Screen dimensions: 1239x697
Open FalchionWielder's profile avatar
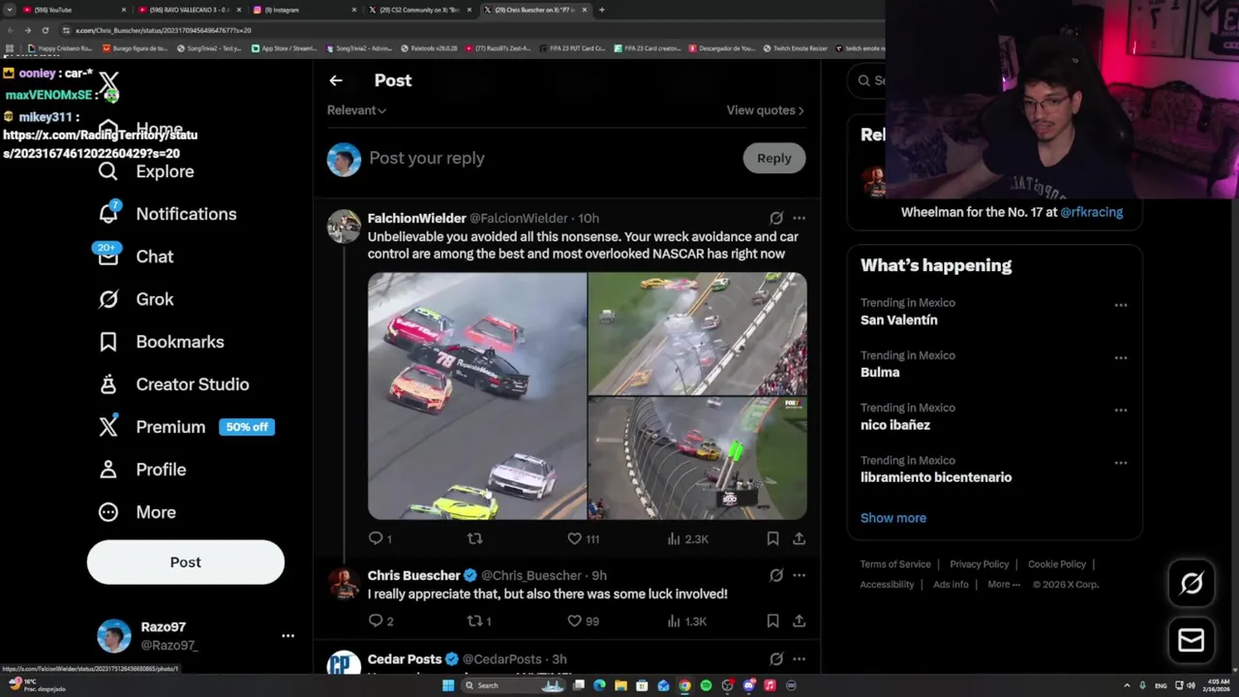coord(344,227)
